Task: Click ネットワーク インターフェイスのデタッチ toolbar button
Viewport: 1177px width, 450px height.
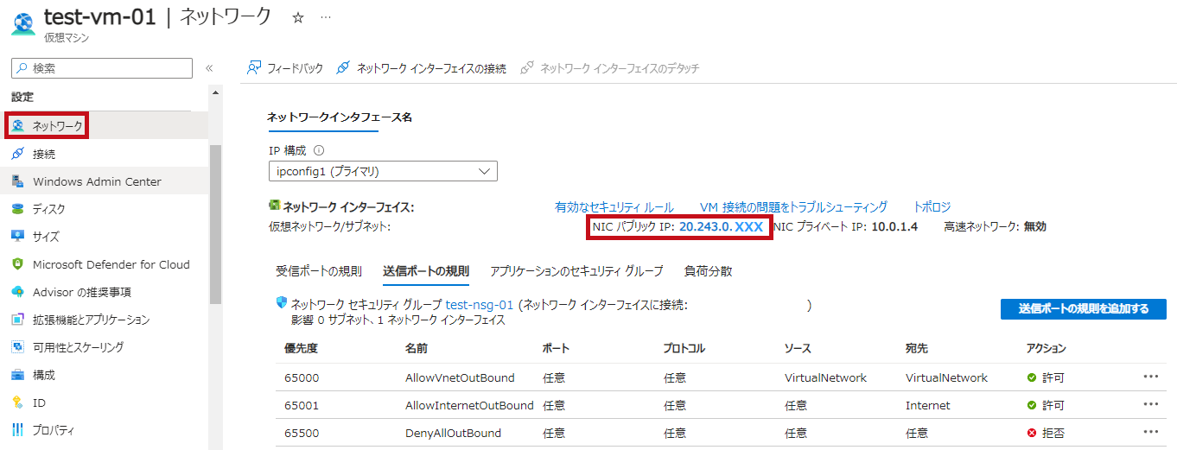Action: pyautogui.click(x=609, y=68)
